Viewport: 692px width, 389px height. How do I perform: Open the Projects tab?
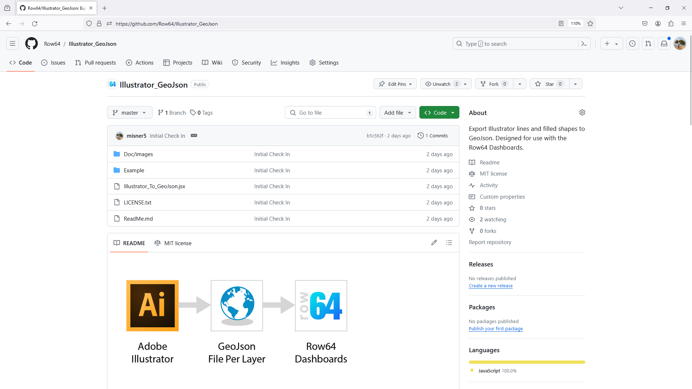pos(178,62)
